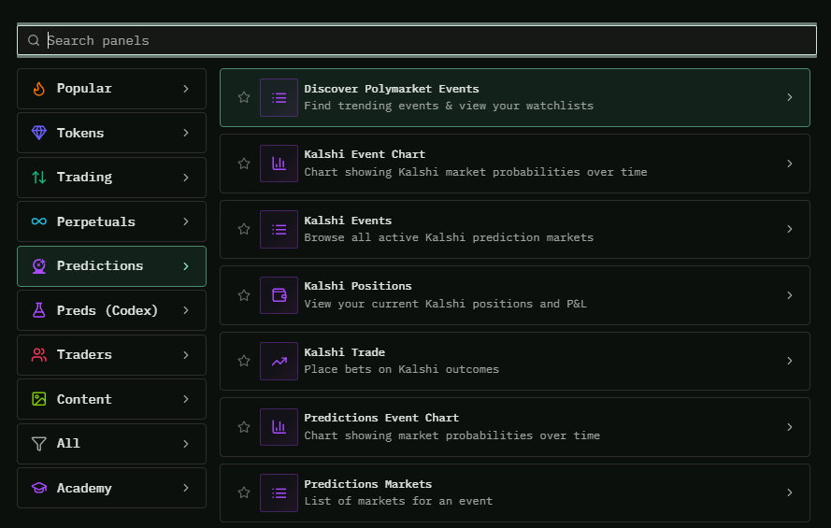
Task: Toggle the star on Predictions Markets
Action: (x=244, y=492)
